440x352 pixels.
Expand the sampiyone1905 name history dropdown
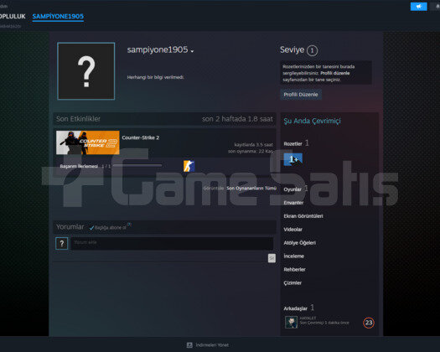(192, 51)
